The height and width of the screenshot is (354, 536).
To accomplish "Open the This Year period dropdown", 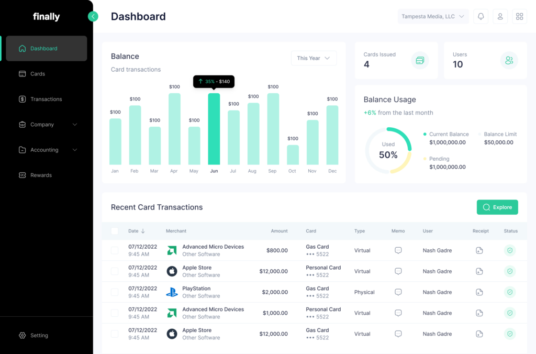I will (x=314, y=58).
